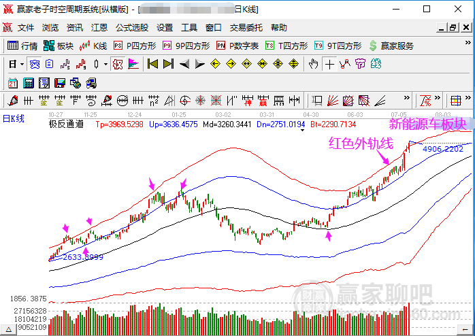Open 赢家服务 service button
475x336 pixels.
391,46
